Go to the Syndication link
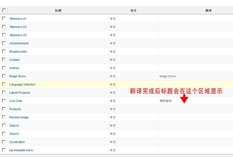 coord(17,142)
